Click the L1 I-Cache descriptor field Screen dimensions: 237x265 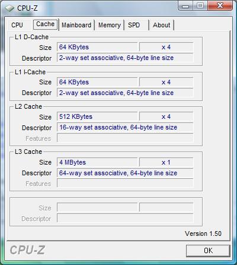[125, 93]
